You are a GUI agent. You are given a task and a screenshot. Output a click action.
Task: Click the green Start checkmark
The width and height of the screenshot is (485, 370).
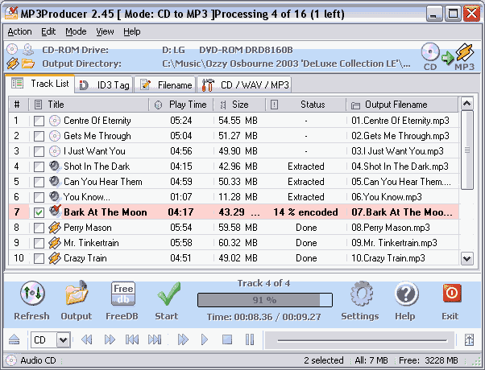pyautogui.click(x=168, y=294)
